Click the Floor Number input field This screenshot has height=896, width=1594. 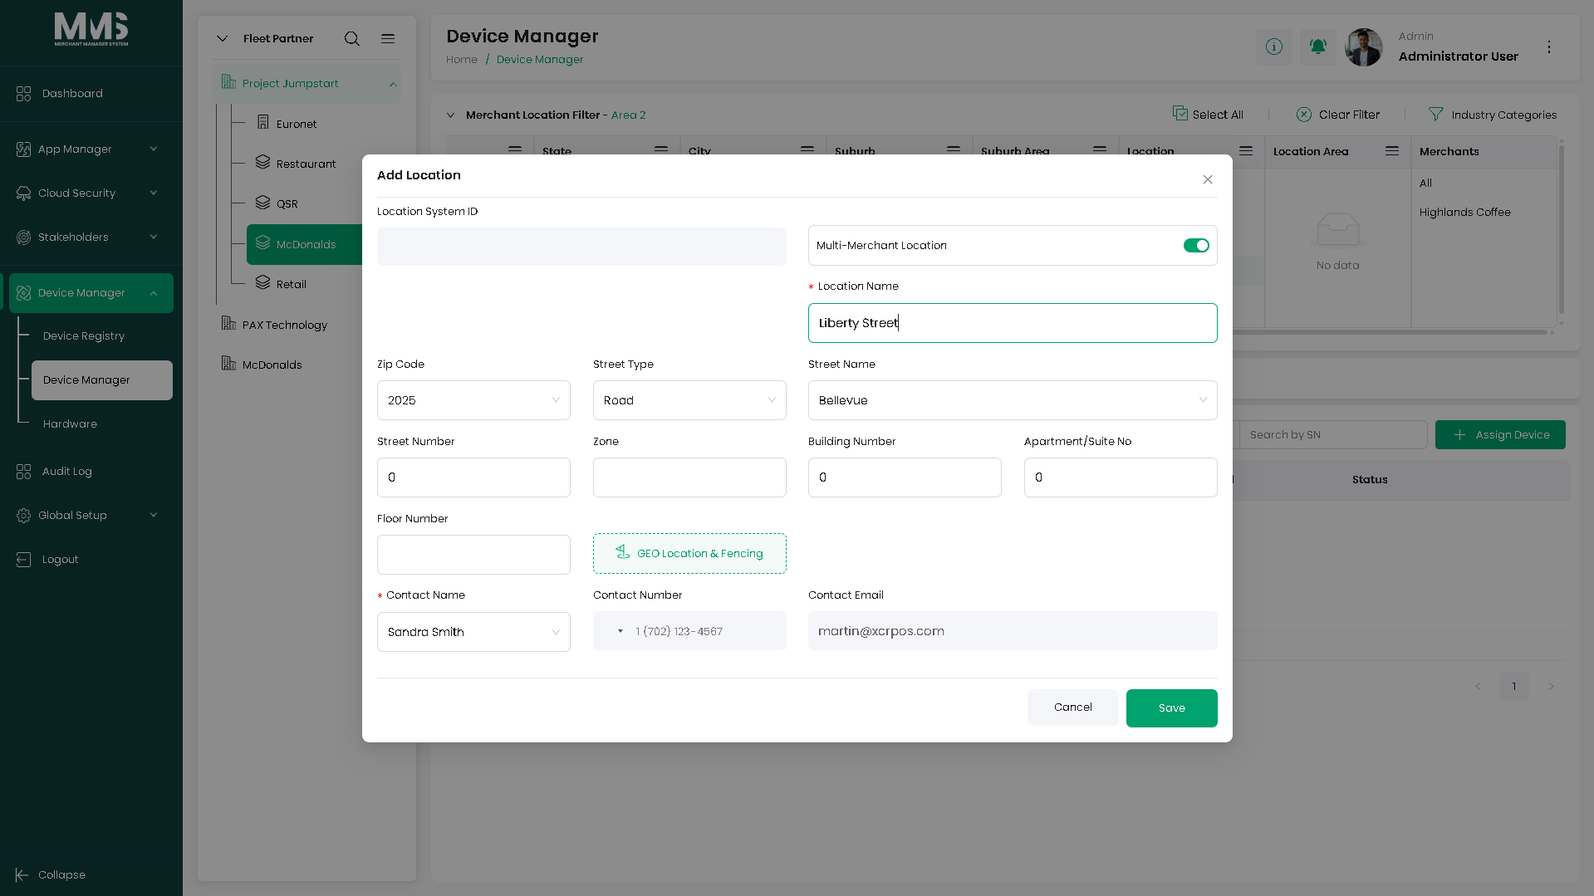(473, 555)
